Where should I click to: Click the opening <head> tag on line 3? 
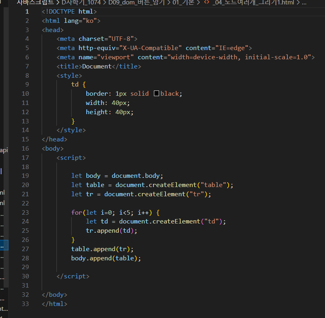coord(53,30)
